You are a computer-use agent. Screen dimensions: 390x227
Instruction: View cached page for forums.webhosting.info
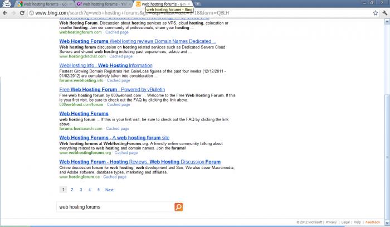tap(118, 80)
